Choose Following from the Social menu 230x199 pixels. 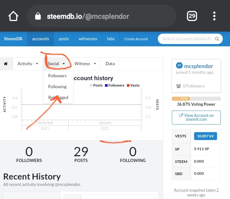(57, 87)
